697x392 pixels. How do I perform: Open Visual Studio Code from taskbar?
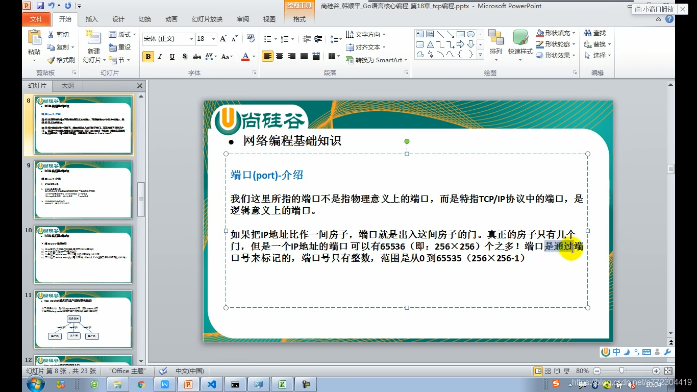click(211, 384)
